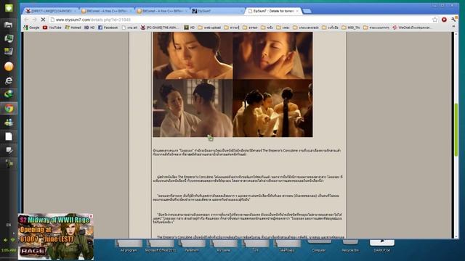Switch to the short ElySium7 tab
This screenshot has height=261, width=465.
[x=218, y=11]
